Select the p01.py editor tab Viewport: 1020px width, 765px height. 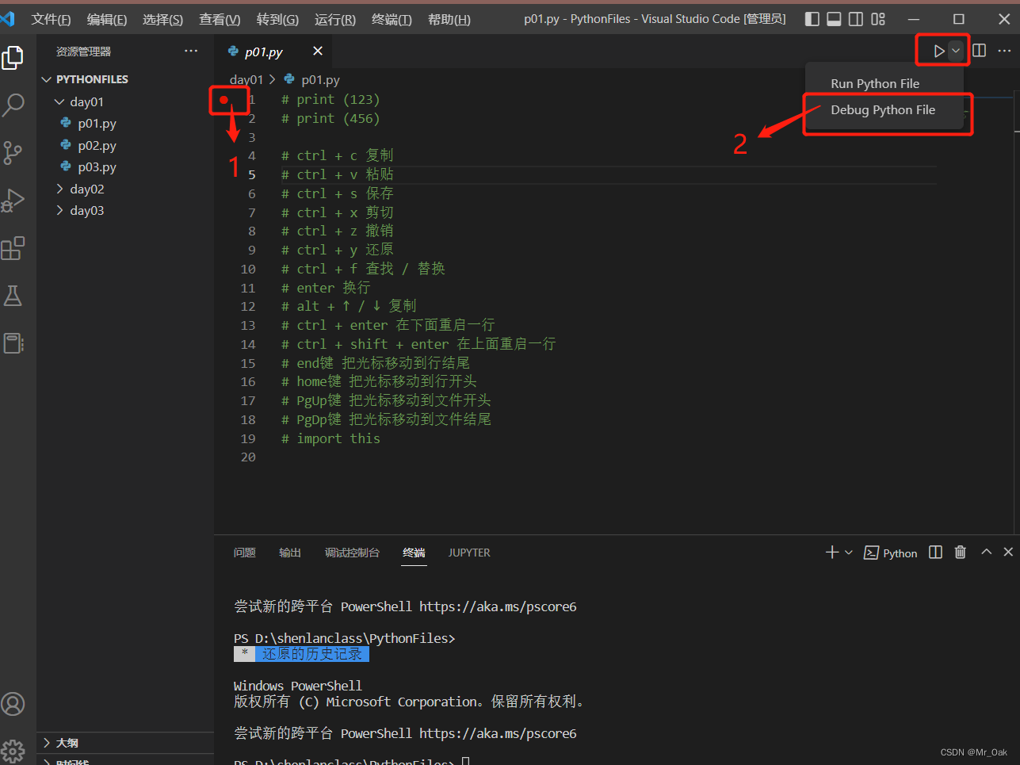coord(264,52)
